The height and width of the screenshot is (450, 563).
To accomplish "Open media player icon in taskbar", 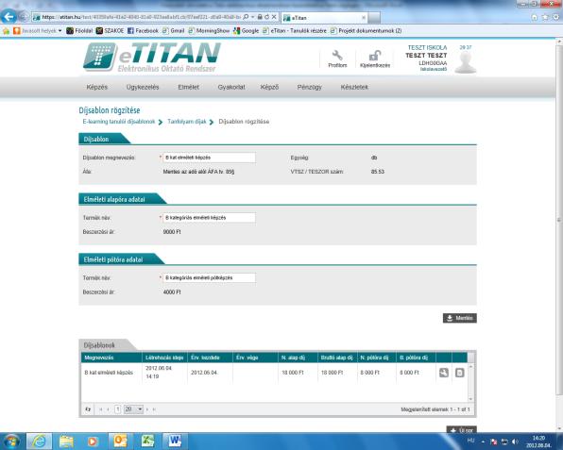I will pyautogui.click(x=93, y=441).
